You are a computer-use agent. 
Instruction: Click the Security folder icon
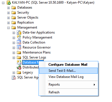click(x=14, y=13)
